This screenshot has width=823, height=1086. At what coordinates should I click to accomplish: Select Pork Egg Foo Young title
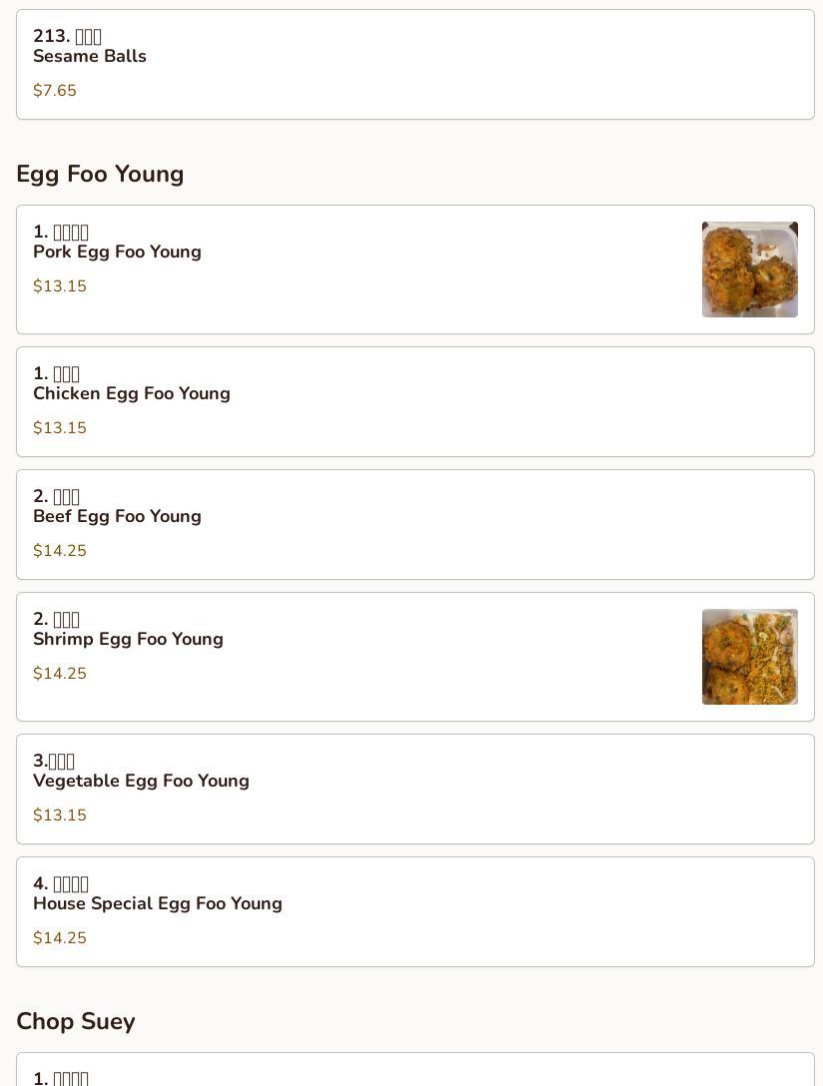[x=117, y=252]
